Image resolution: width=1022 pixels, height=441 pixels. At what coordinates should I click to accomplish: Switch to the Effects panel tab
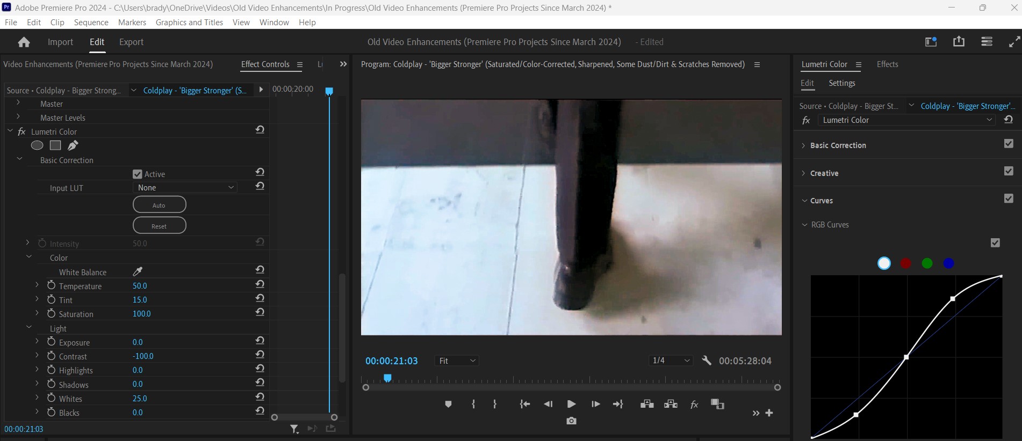887,64
